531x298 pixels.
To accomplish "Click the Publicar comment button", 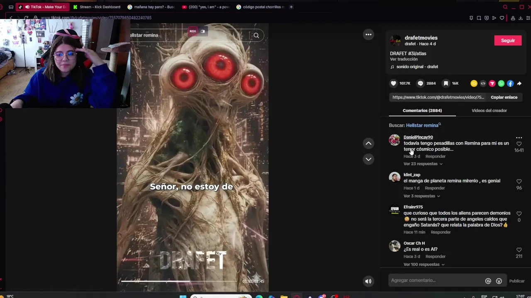I will point(517,281).
